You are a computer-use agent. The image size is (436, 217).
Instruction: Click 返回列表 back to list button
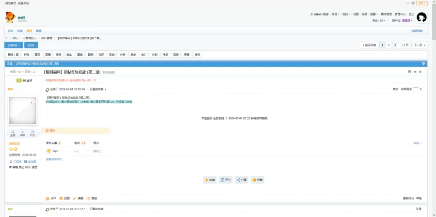pyautogui.click(x=369, y=45)
